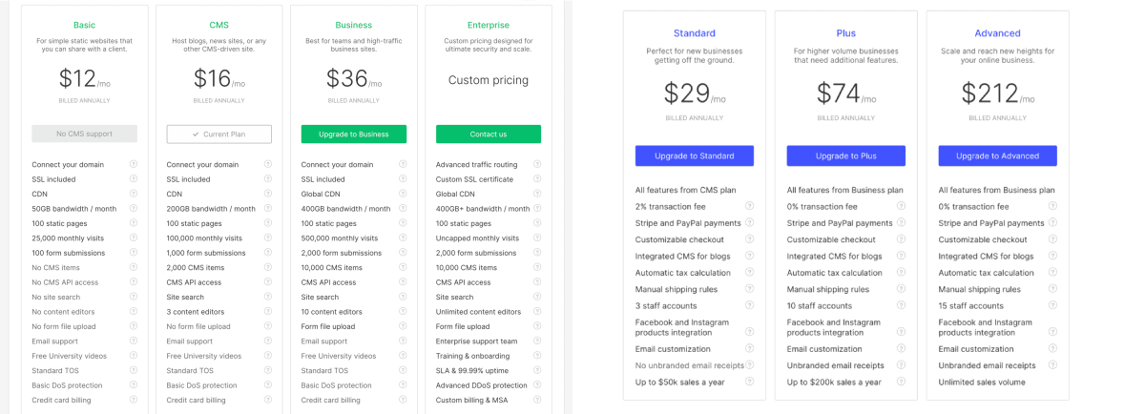Screen dimensions: 1145x414
Task: Click the Upgrade to Business button
Action: pos(354,135)
